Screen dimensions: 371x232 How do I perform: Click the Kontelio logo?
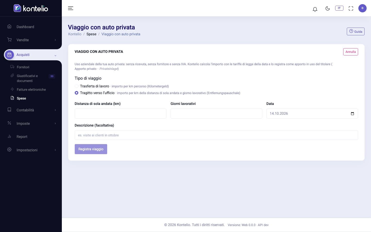pos(31,8)
